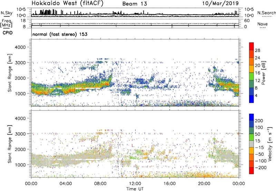Click the dark blue Velocity segment between 200 and 100
Image resolution: width=276 pixels, height=191 pixels.
click(252, 124)
